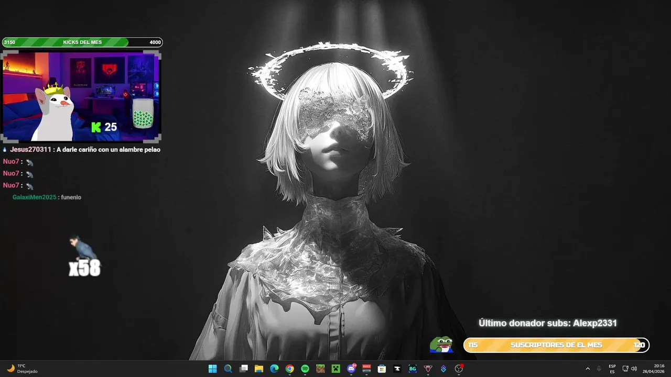Screen dimensions: 671x377
Task: Open the anvil icon app
Action: coord(397,369)
